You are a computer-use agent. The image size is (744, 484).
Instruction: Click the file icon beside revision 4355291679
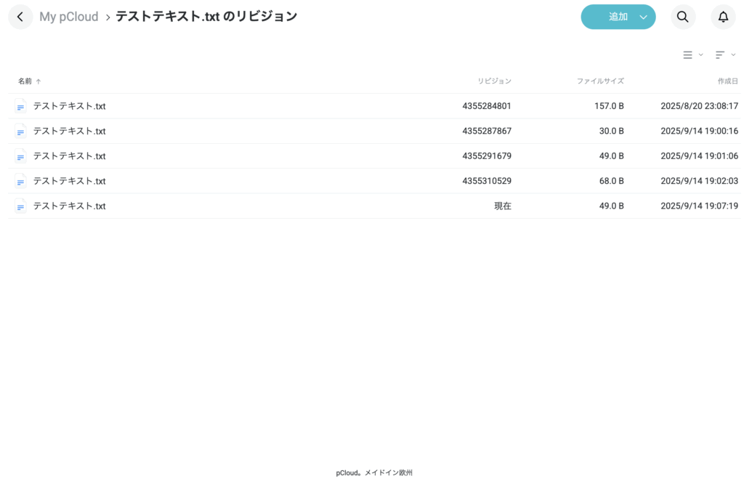click(x=20, y=156)
